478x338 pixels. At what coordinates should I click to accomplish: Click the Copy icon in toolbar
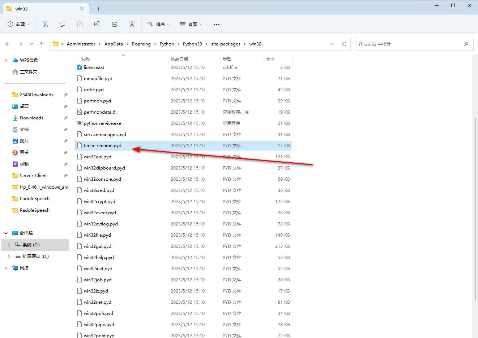(63, 24)
